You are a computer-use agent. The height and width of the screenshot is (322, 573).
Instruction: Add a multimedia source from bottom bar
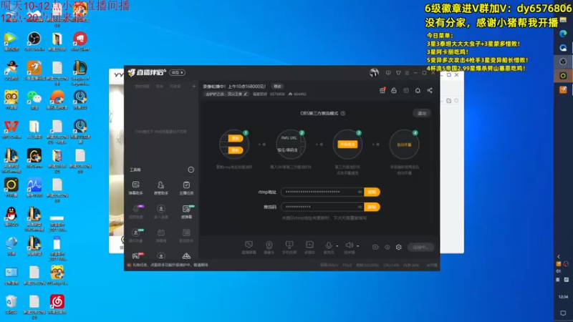[x=309, y=247]
